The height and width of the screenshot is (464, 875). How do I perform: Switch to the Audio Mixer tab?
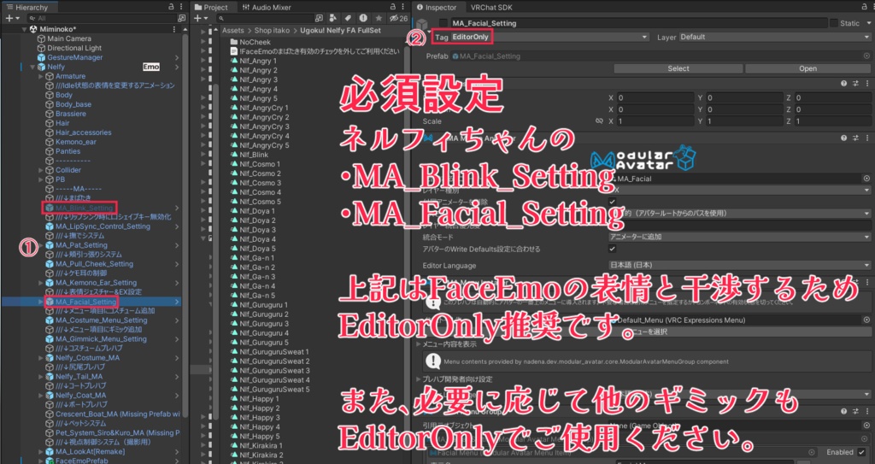coord(266,7)
